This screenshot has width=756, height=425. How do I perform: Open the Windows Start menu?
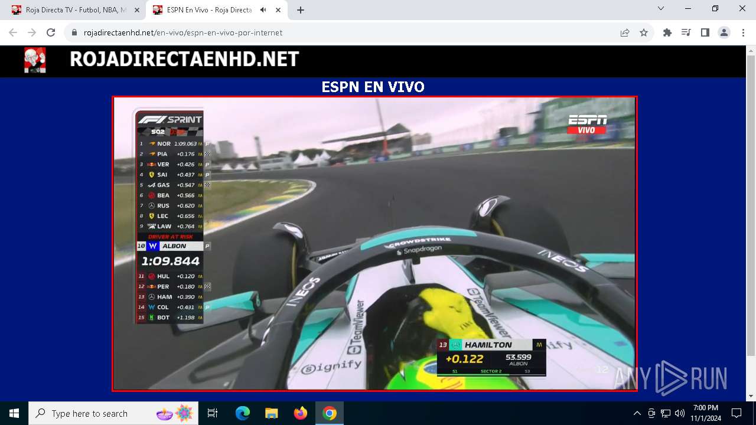click(x=14, y=413)
